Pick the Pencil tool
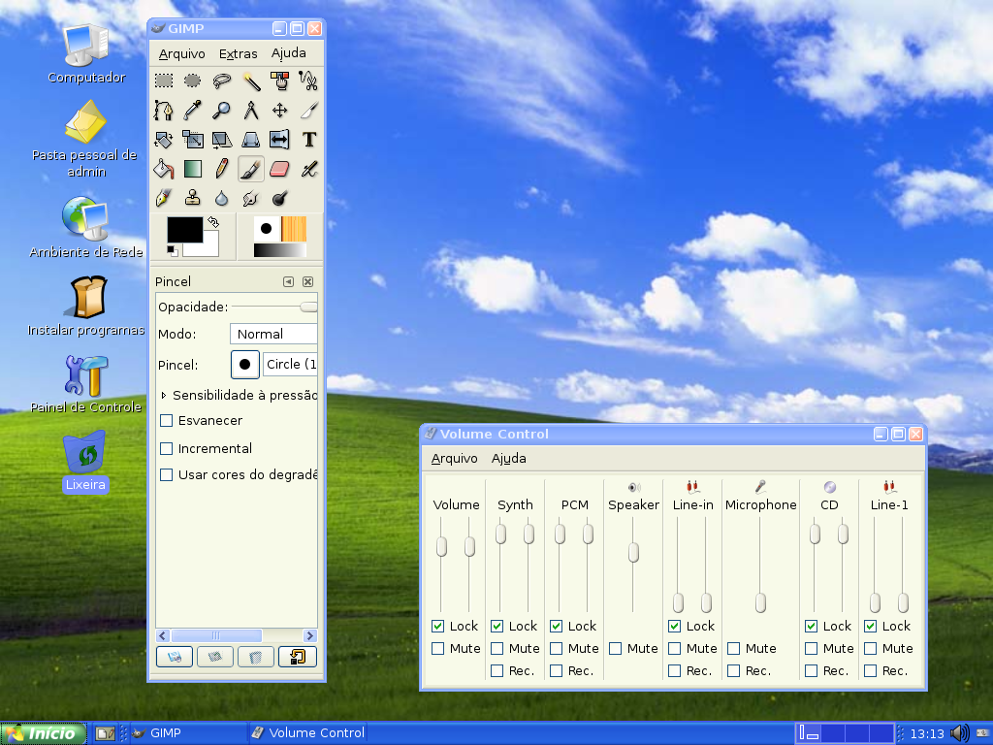This screenshot has width=993, height=745. coord(222,169)
